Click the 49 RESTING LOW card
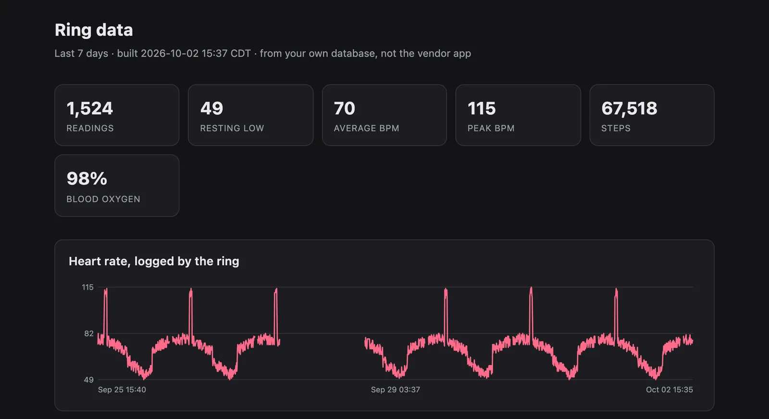 (250, 115)
